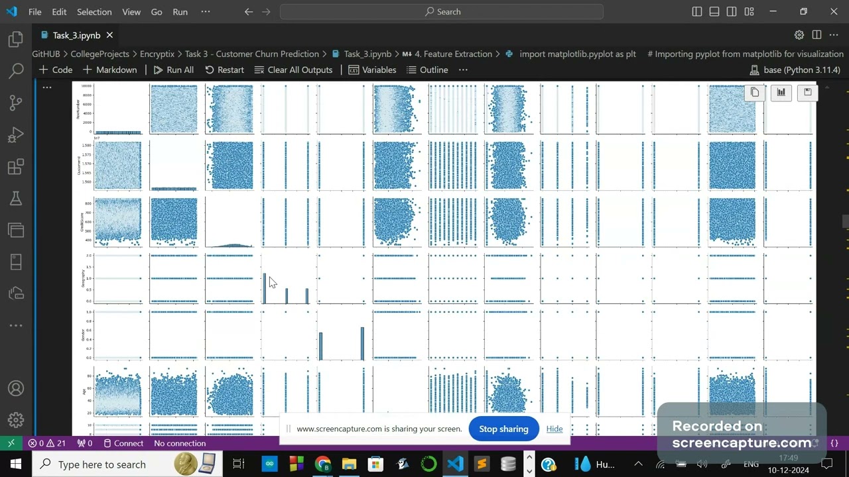Open the Windows Start menu
Screen dimensions: 849x477
coord(16,464)
